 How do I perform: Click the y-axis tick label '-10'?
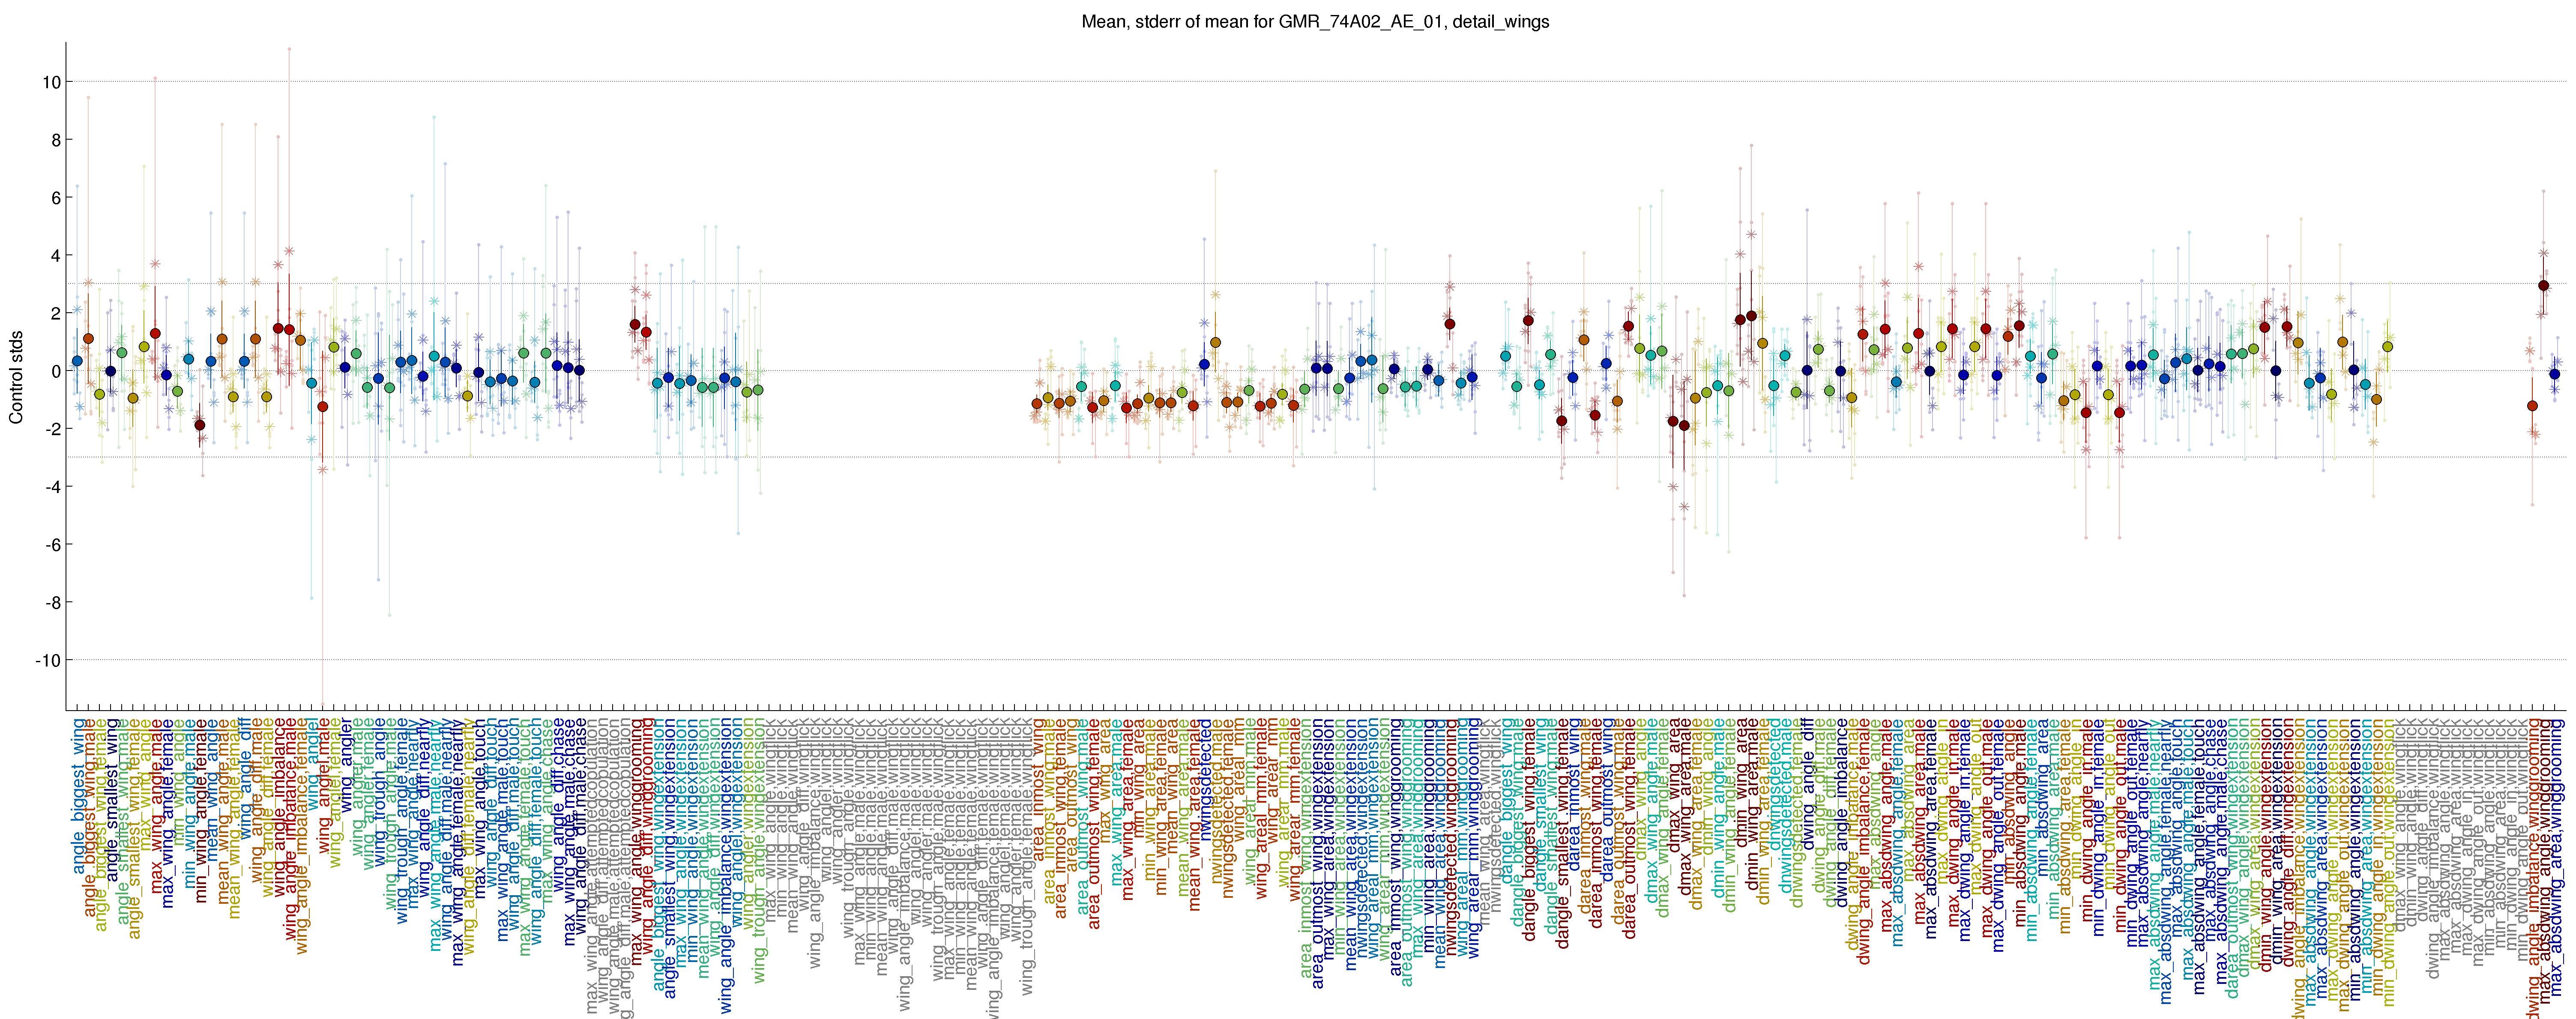(x=48, y=661)
